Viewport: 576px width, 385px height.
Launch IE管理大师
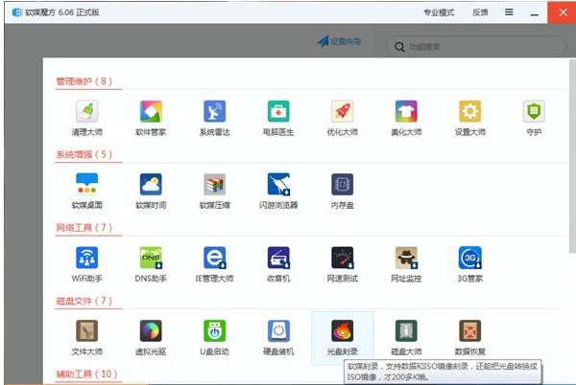[214, 258]
